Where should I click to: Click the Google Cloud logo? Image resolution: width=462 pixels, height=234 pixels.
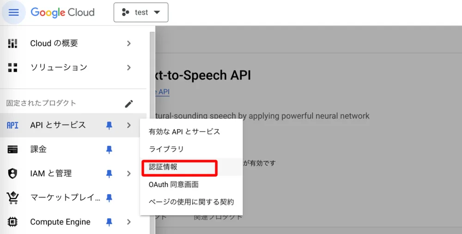click(x=62, y=12)
